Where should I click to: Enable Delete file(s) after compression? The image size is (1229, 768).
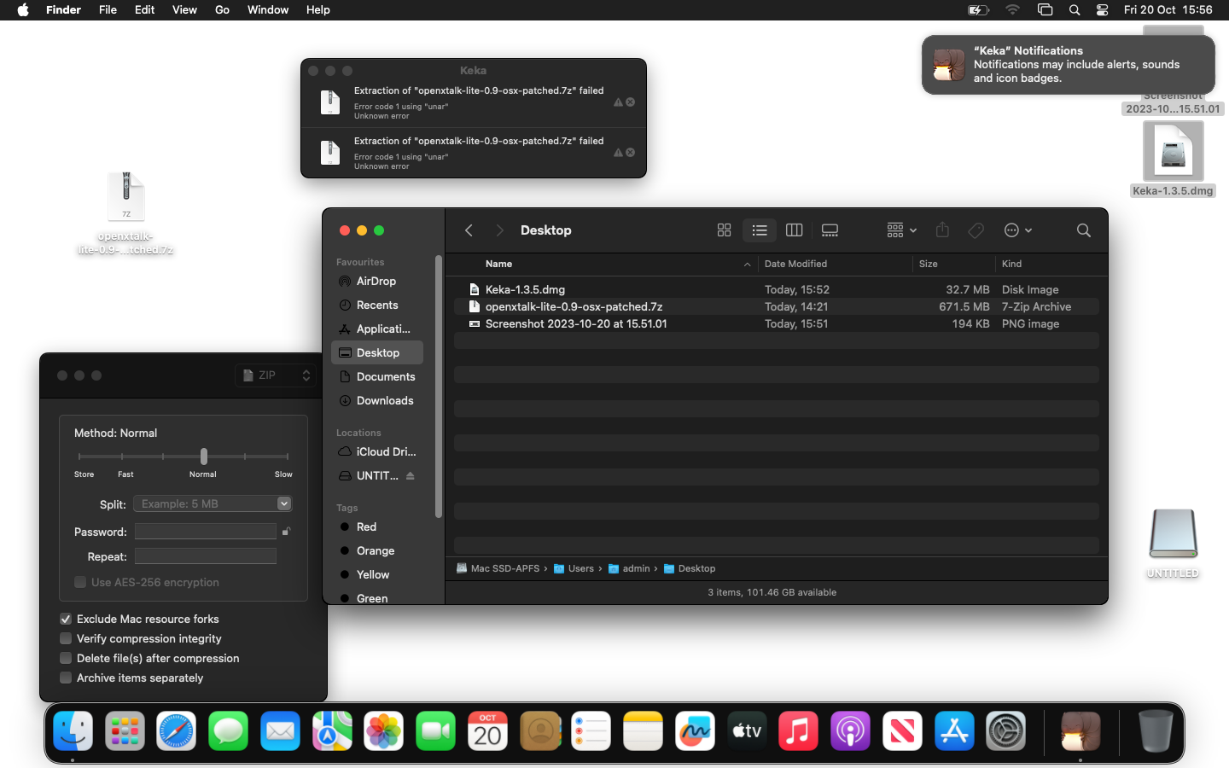point(66,658)
